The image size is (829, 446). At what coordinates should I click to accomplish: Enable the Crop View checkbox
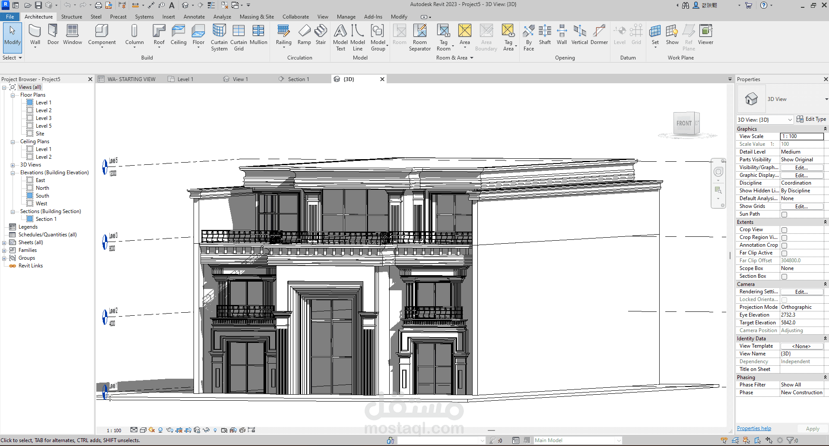(784, 230)
